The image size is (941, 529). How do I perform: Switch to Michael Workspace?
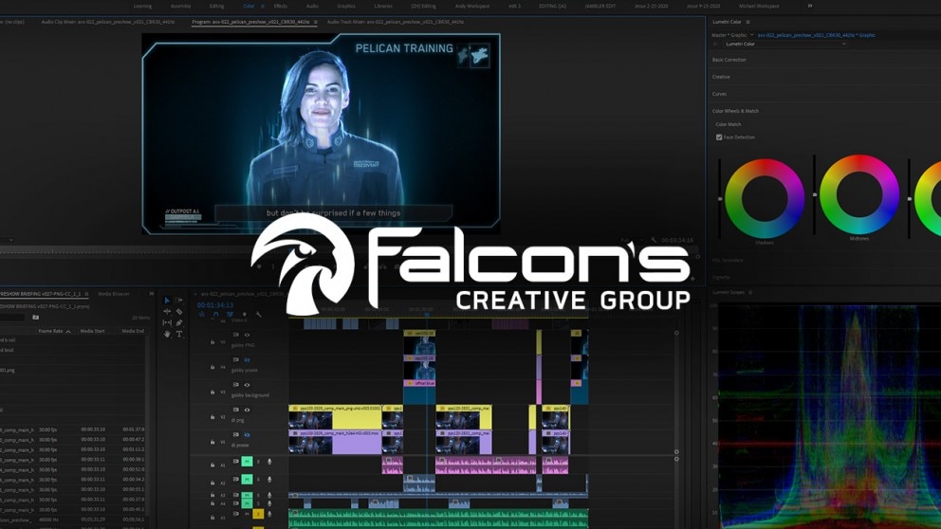coord(759,6)
